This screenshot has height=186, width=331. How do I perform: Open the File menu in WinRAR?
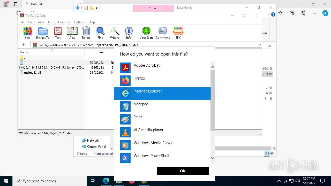[x=22, y=22]
